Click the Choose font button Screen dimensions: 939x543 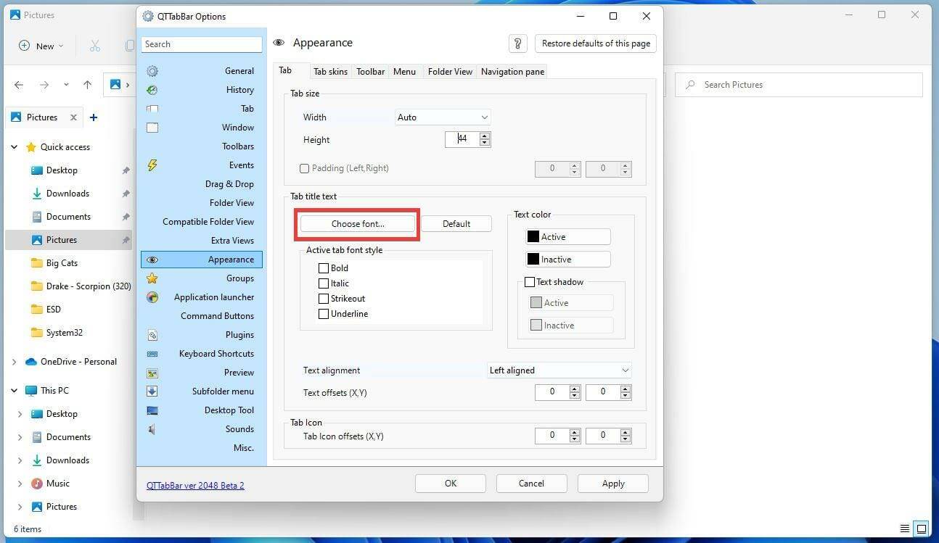357,223
